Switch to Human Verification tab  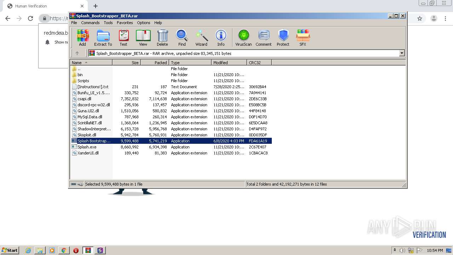coord(45,6)
